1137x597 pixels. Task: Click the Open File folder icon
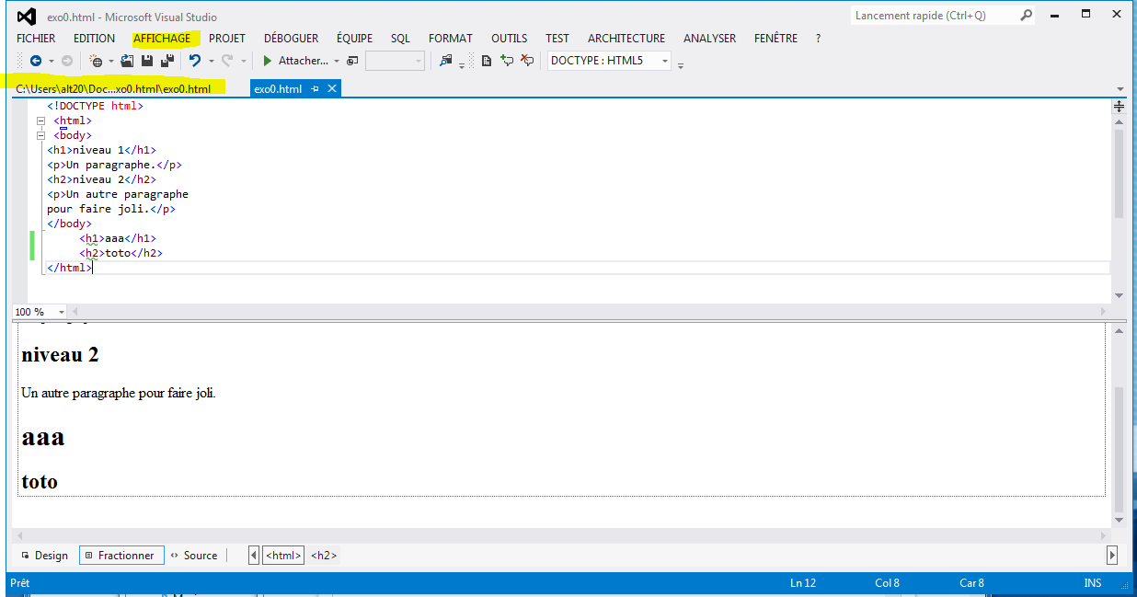(127, 61)
